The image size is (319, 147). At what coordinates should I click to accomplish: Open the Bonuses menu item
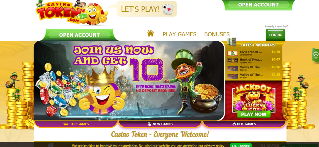[217, 34]
